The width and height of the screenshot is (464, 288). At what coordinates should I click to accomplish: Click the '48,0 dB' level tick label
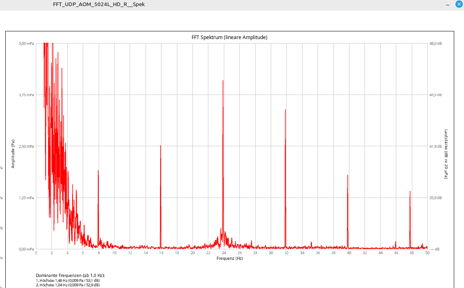coord(435,44)
